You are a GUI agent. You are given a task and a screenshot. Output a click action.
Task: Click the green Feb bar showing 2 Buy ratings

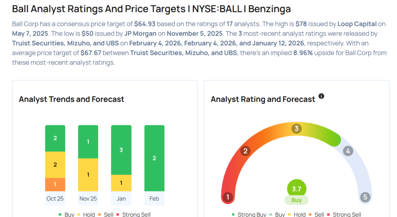154,158
